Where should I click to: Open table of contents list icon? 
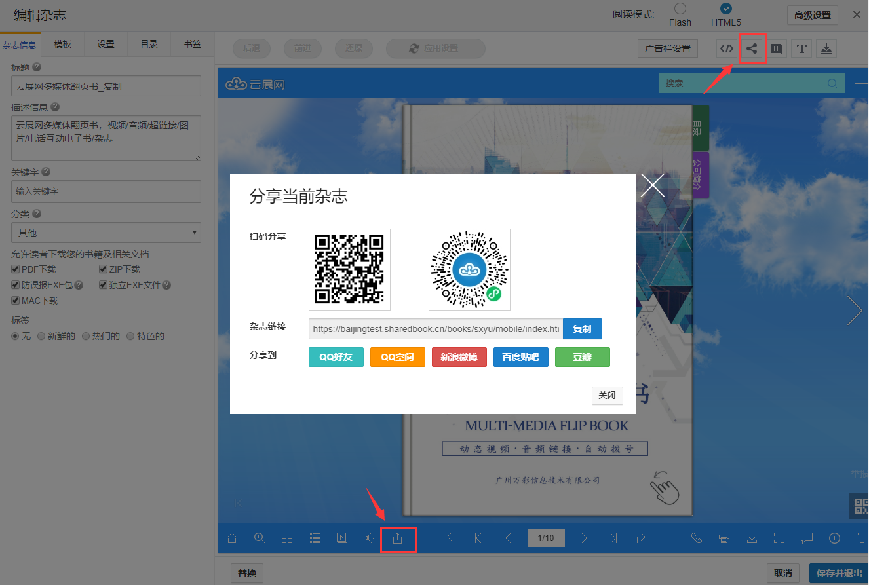(315, 538)
